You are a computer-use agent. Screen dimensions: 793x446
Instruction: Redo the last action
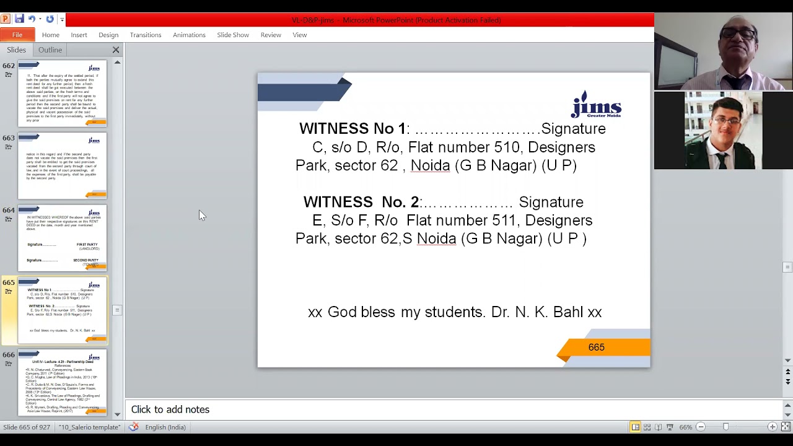coord(50,19)
